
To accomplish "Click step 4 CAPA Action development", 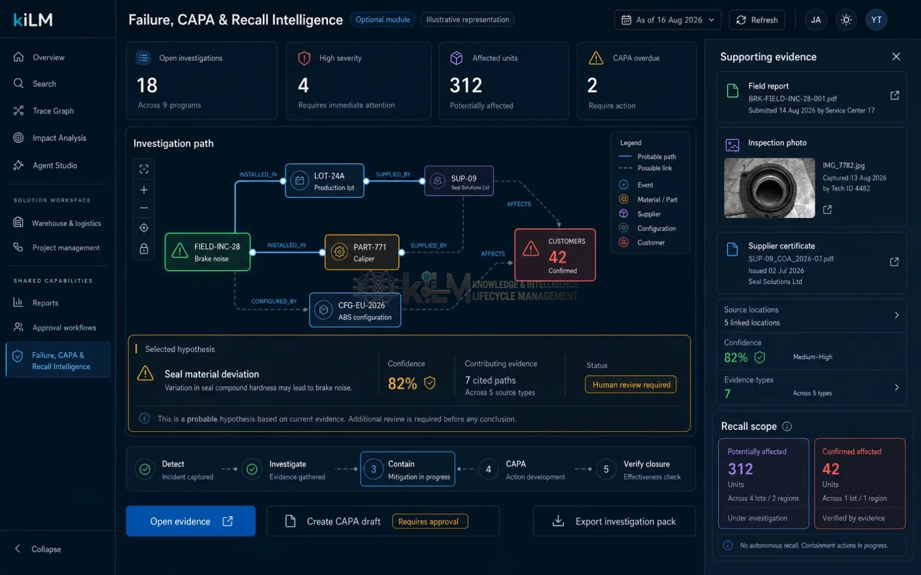I will [523, 470].
